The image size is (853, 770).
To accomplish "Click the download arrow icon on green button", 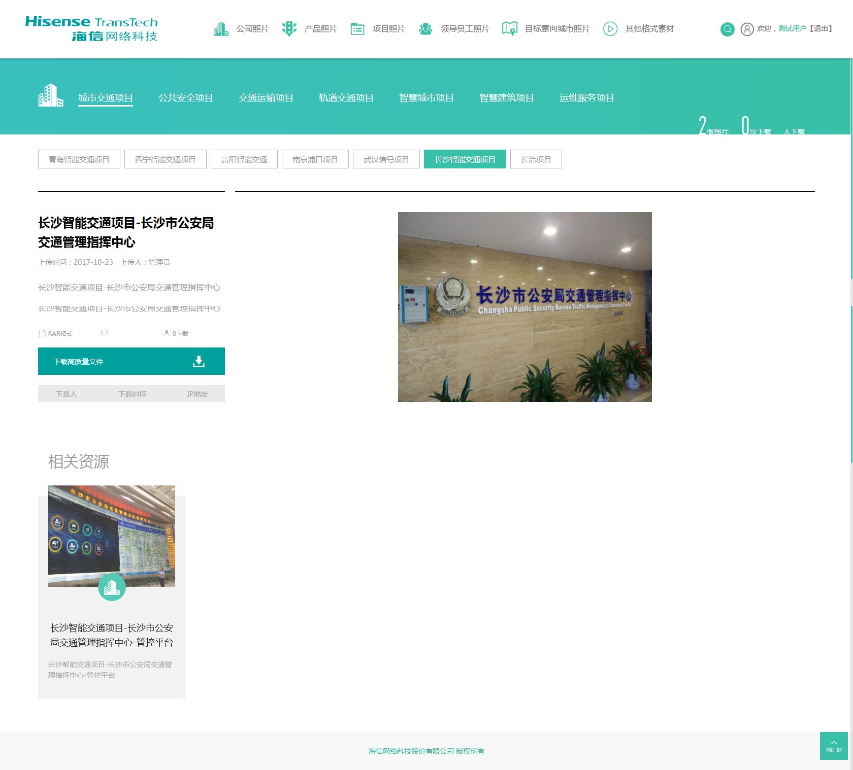I will coord(199,361).
